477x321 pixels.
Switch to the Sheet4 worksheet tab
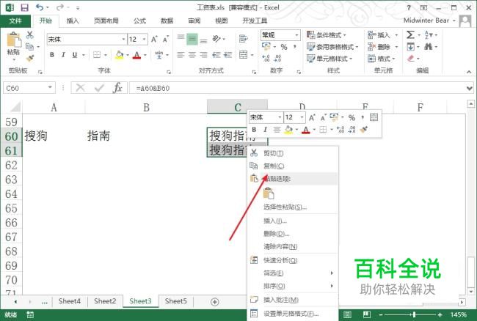[x=70, y=301]
